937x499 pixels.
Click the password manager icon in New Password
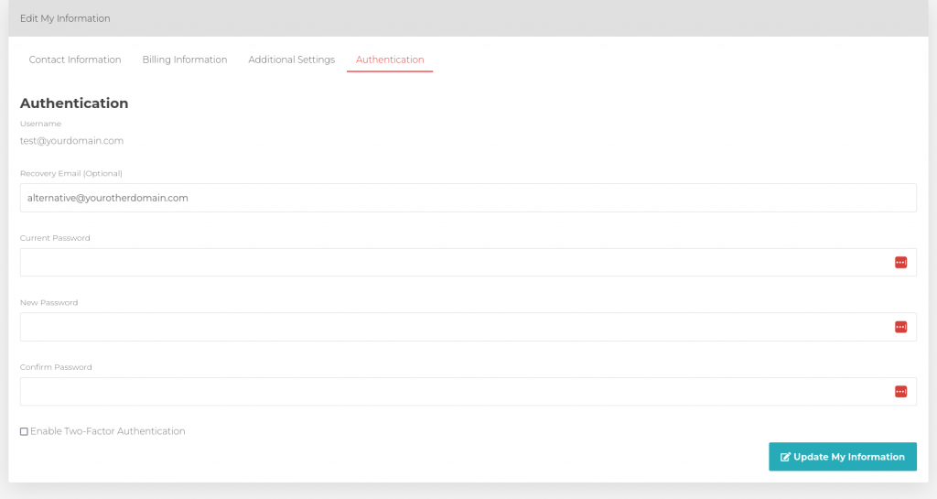900,327
